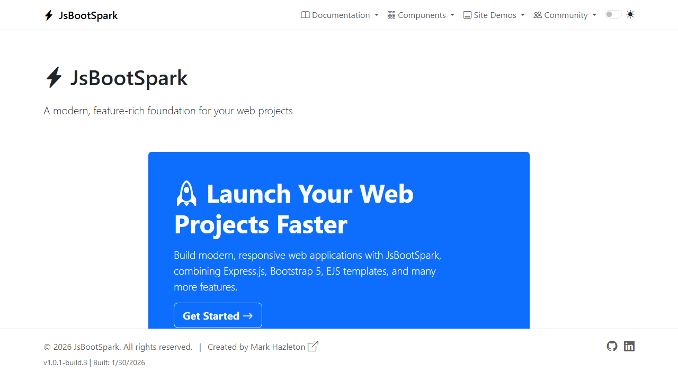Click the book icon next to Documentation
Viewport: 678px width, 381px height.
(305, 15)
